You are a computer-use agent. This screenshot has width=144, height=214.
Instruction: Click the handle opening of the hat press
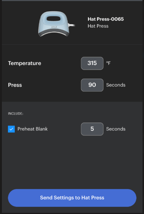tap(54, 19)
